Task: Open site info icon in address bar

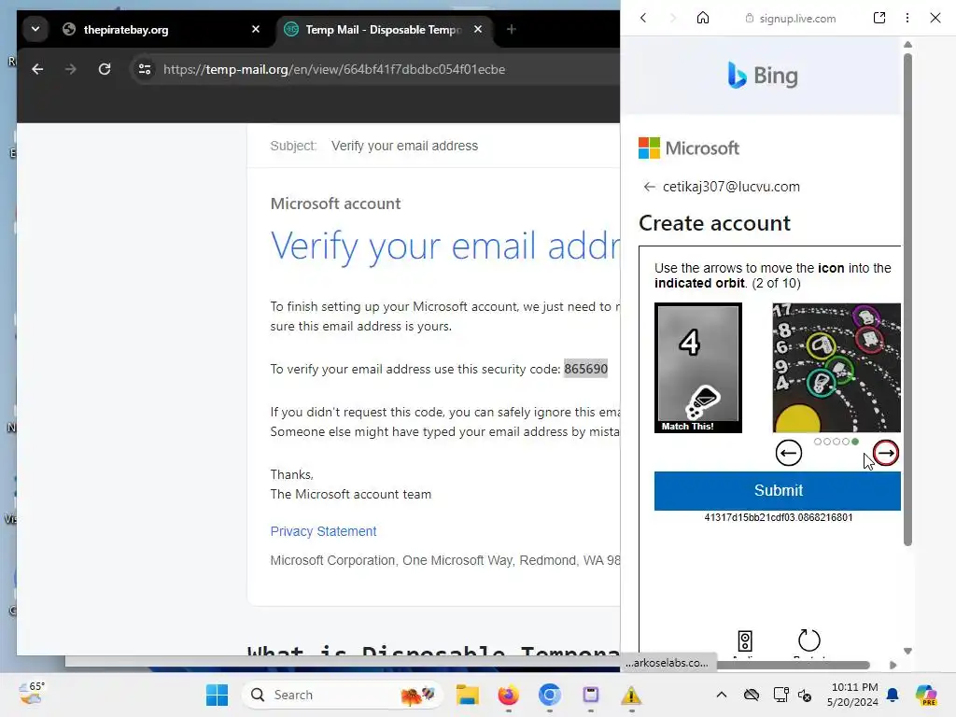Action: click(145, 69)
